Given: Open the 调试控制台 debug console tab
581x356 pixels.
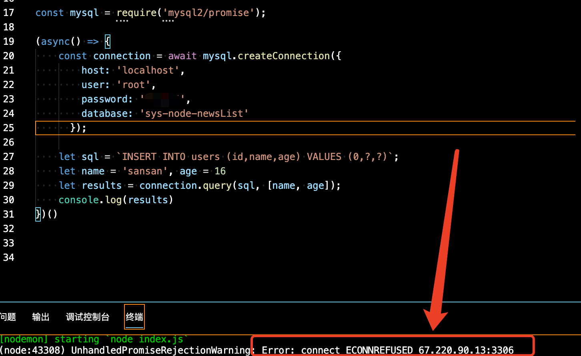Looking at the screenshot, I should point(88,317).
